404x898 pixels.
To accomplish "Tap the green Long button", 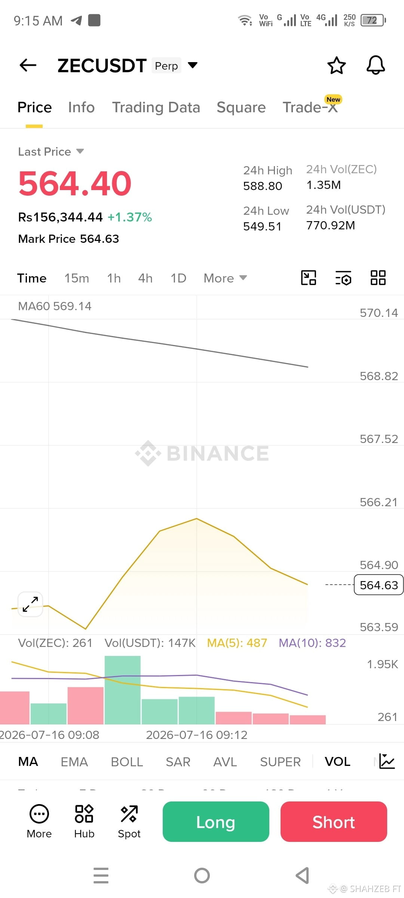I will click(x=216, y=822).
